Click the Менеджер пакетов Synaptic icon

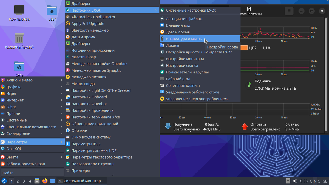coord(68,70)
